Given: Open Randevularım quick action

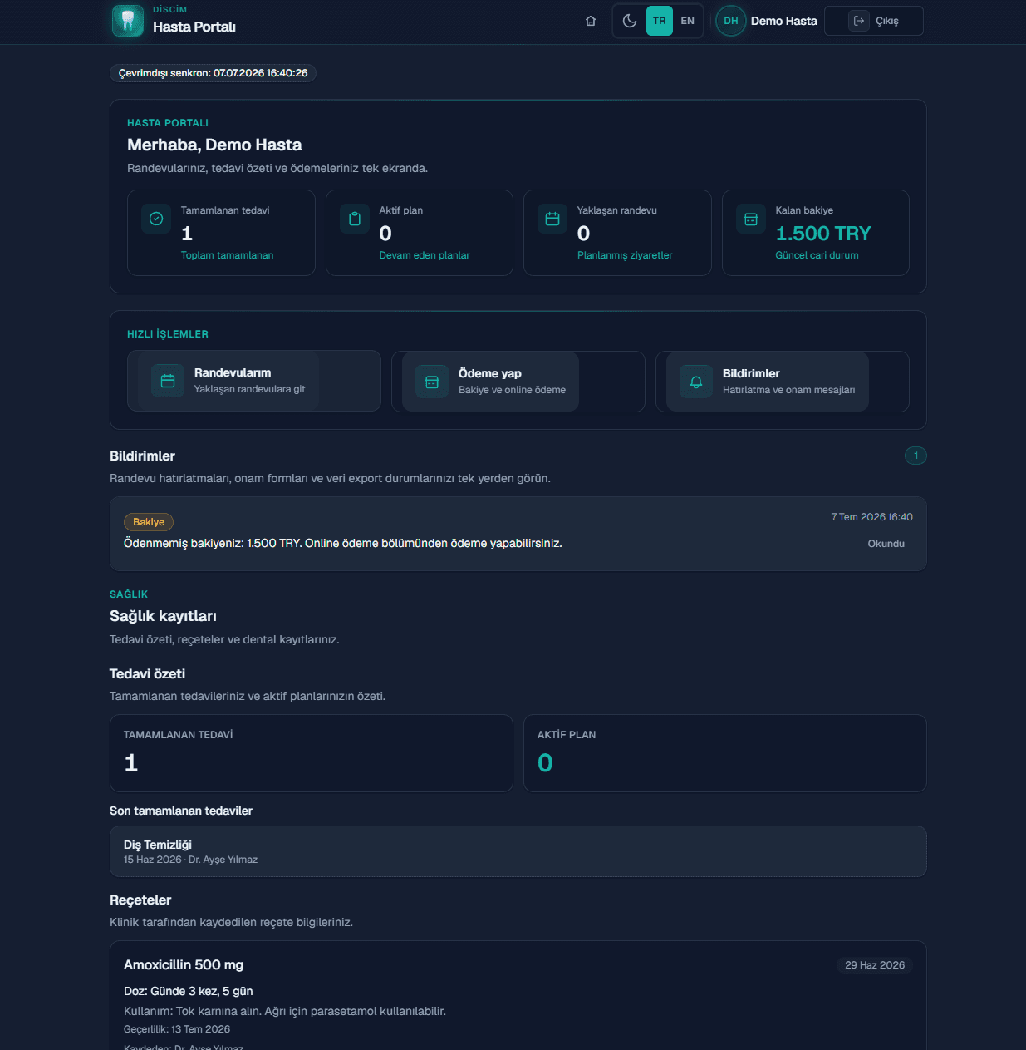Looking at the screenshot, I should coord(254,381).
